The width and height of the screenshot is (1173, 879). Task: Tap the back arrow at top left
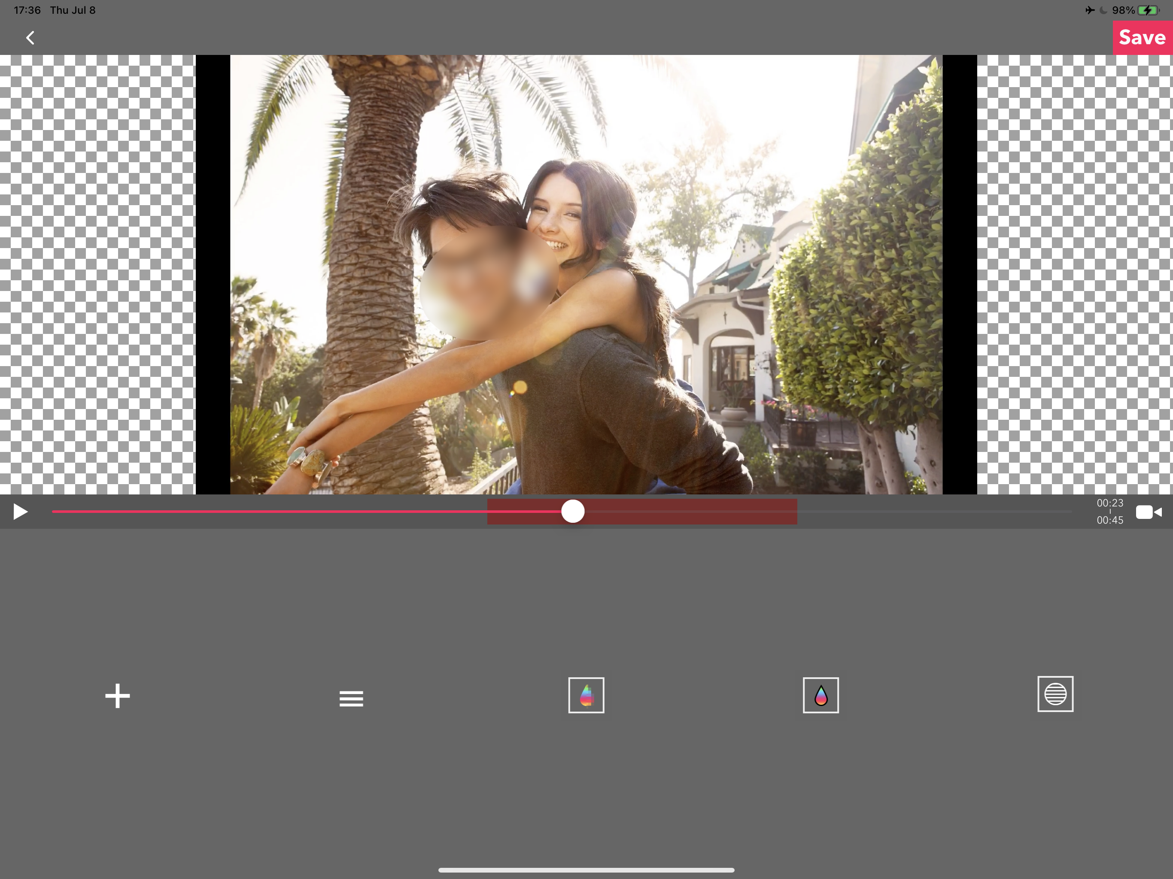coord(30,38)
